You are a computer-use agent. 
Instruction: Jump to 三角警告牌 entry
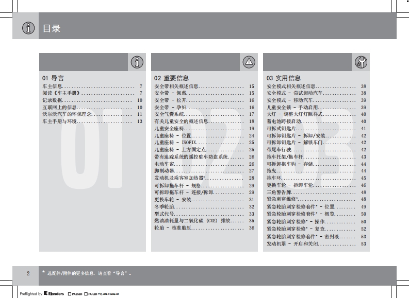coord(279,192)
